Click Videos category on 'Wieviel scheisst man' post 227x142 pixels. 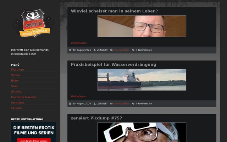(x=126, y=50)
